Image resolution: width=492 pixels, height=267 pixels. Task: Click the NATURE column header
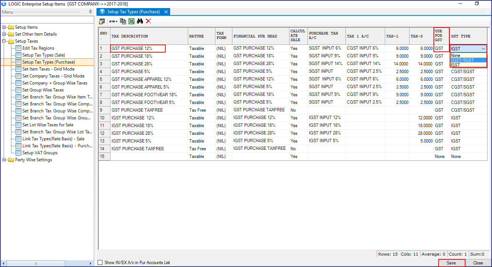[201, 36]
